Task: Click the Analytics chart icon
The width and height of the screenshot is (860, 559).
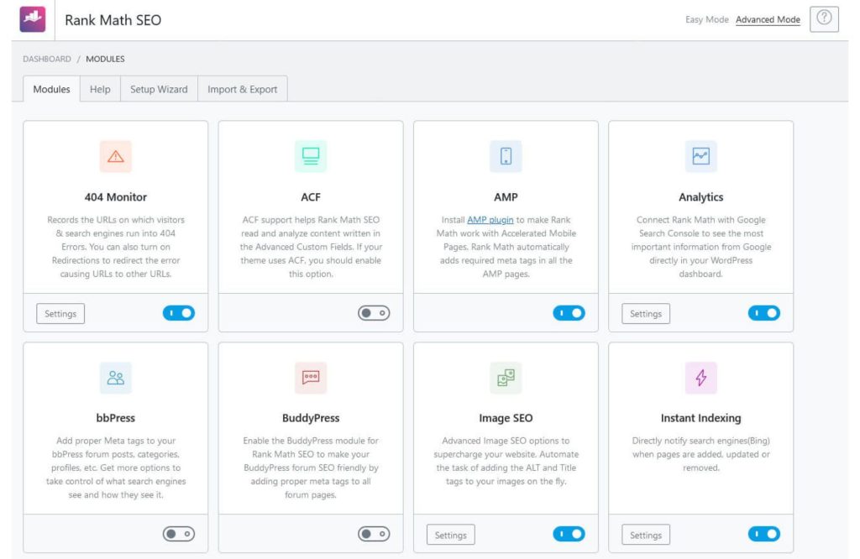Action: 700,156
